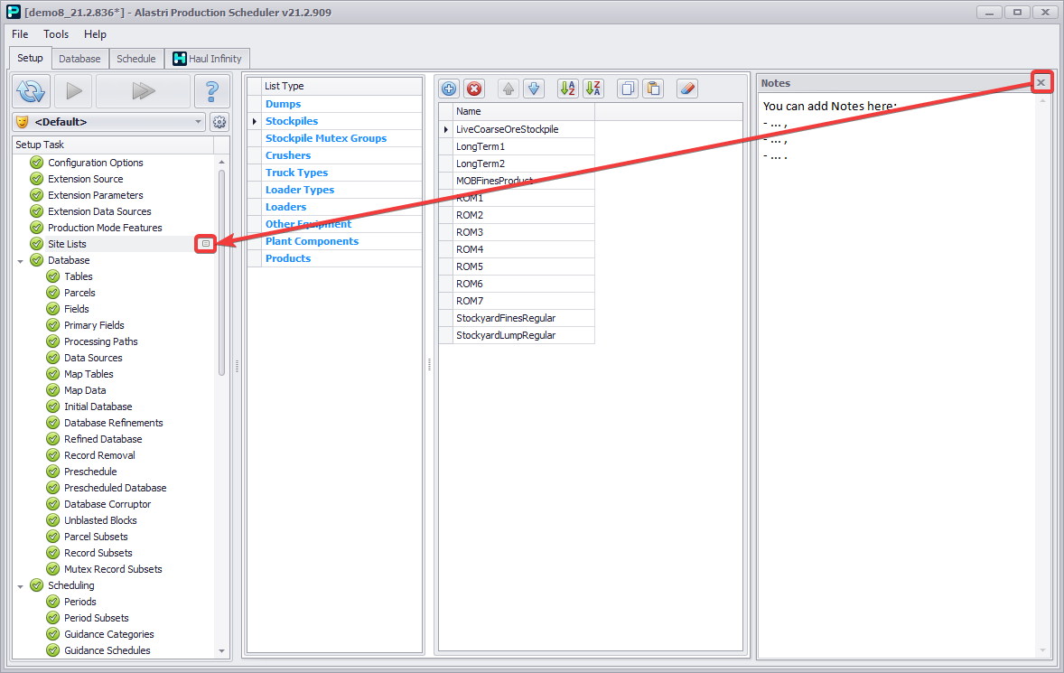Open Extension Source setup task
1064x673 pixels.
(86, 179)
